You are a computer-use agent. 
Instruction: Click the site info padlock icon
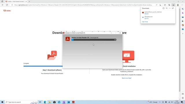click(12, 5)
